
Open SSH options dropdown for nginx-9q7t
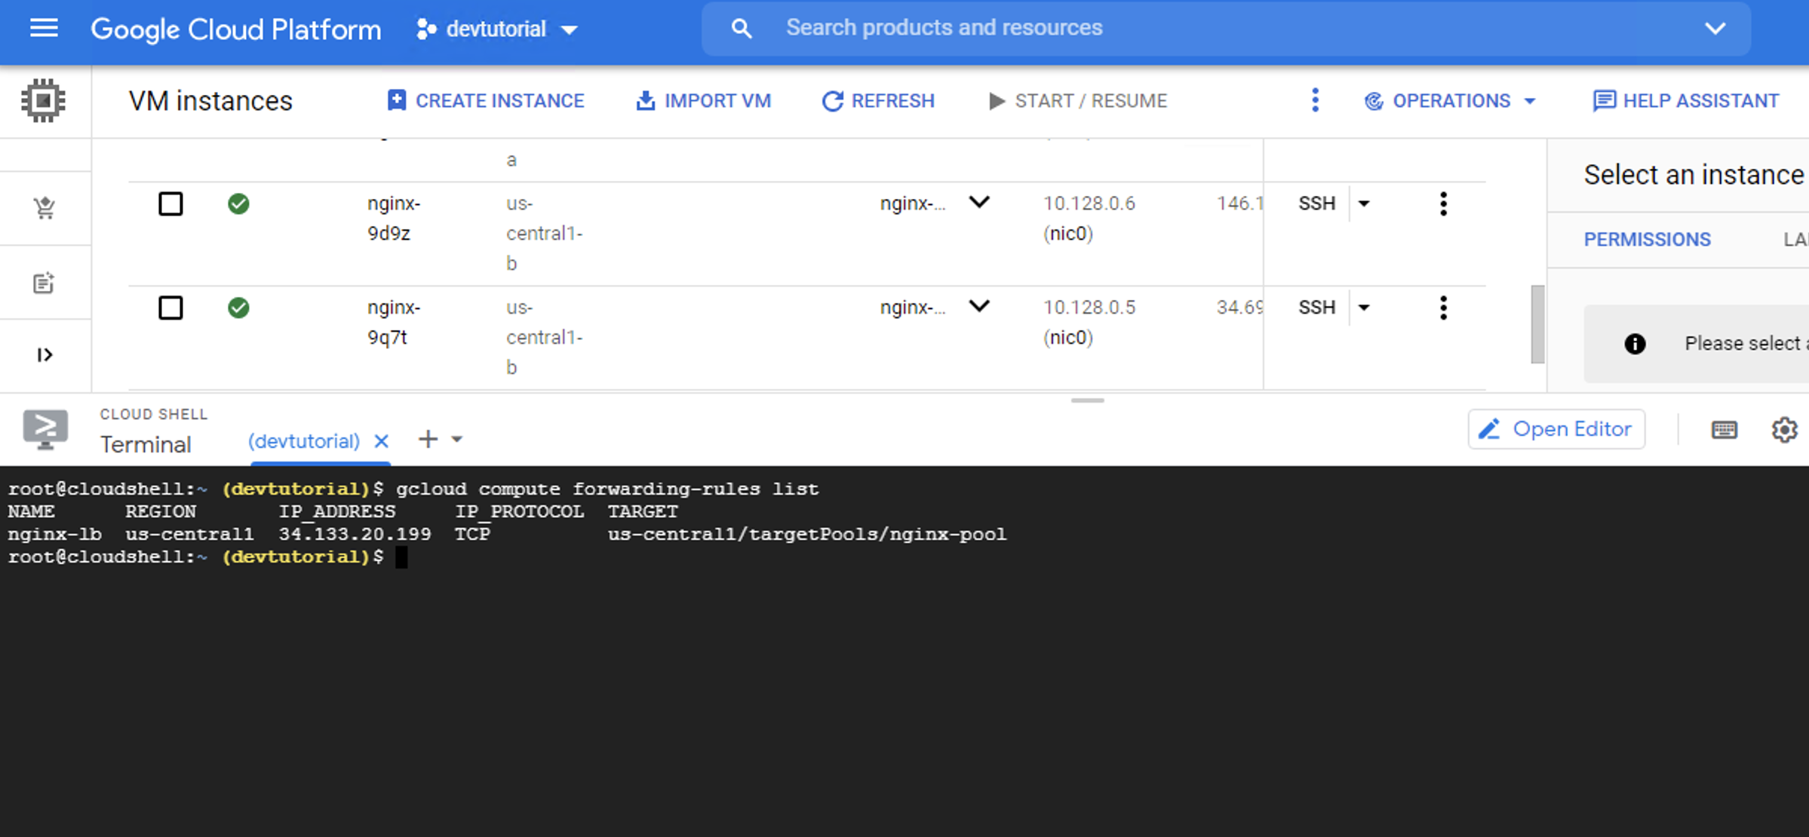coord(1364,308)
